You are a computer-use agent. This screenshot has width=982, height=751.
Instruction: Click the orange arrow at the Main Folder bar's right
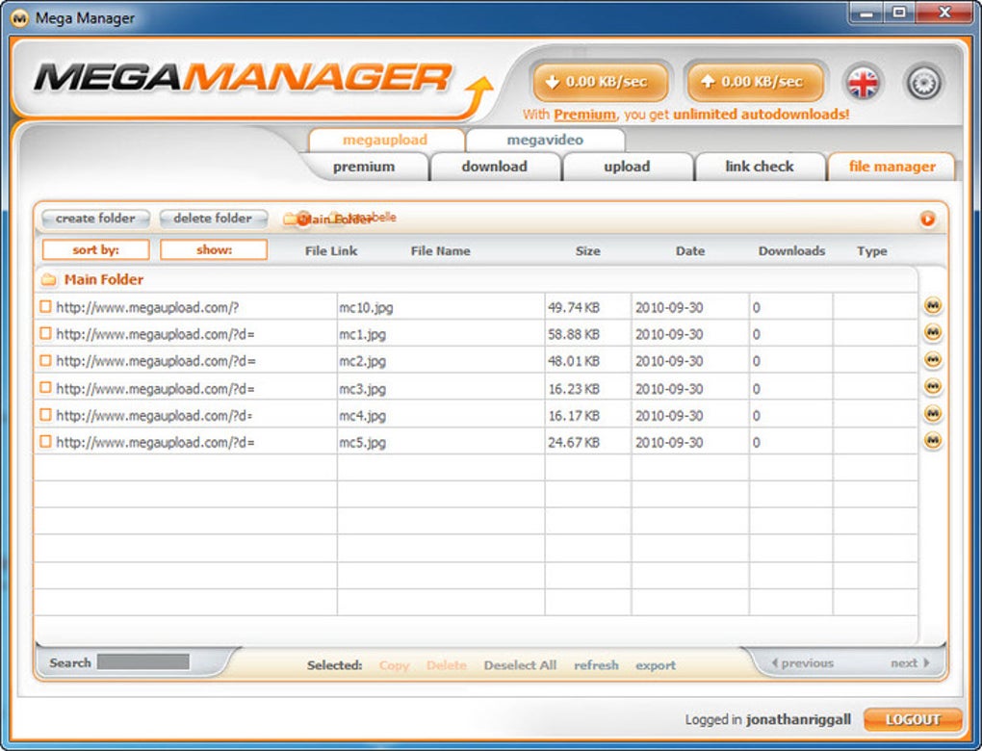coord(928,219)
